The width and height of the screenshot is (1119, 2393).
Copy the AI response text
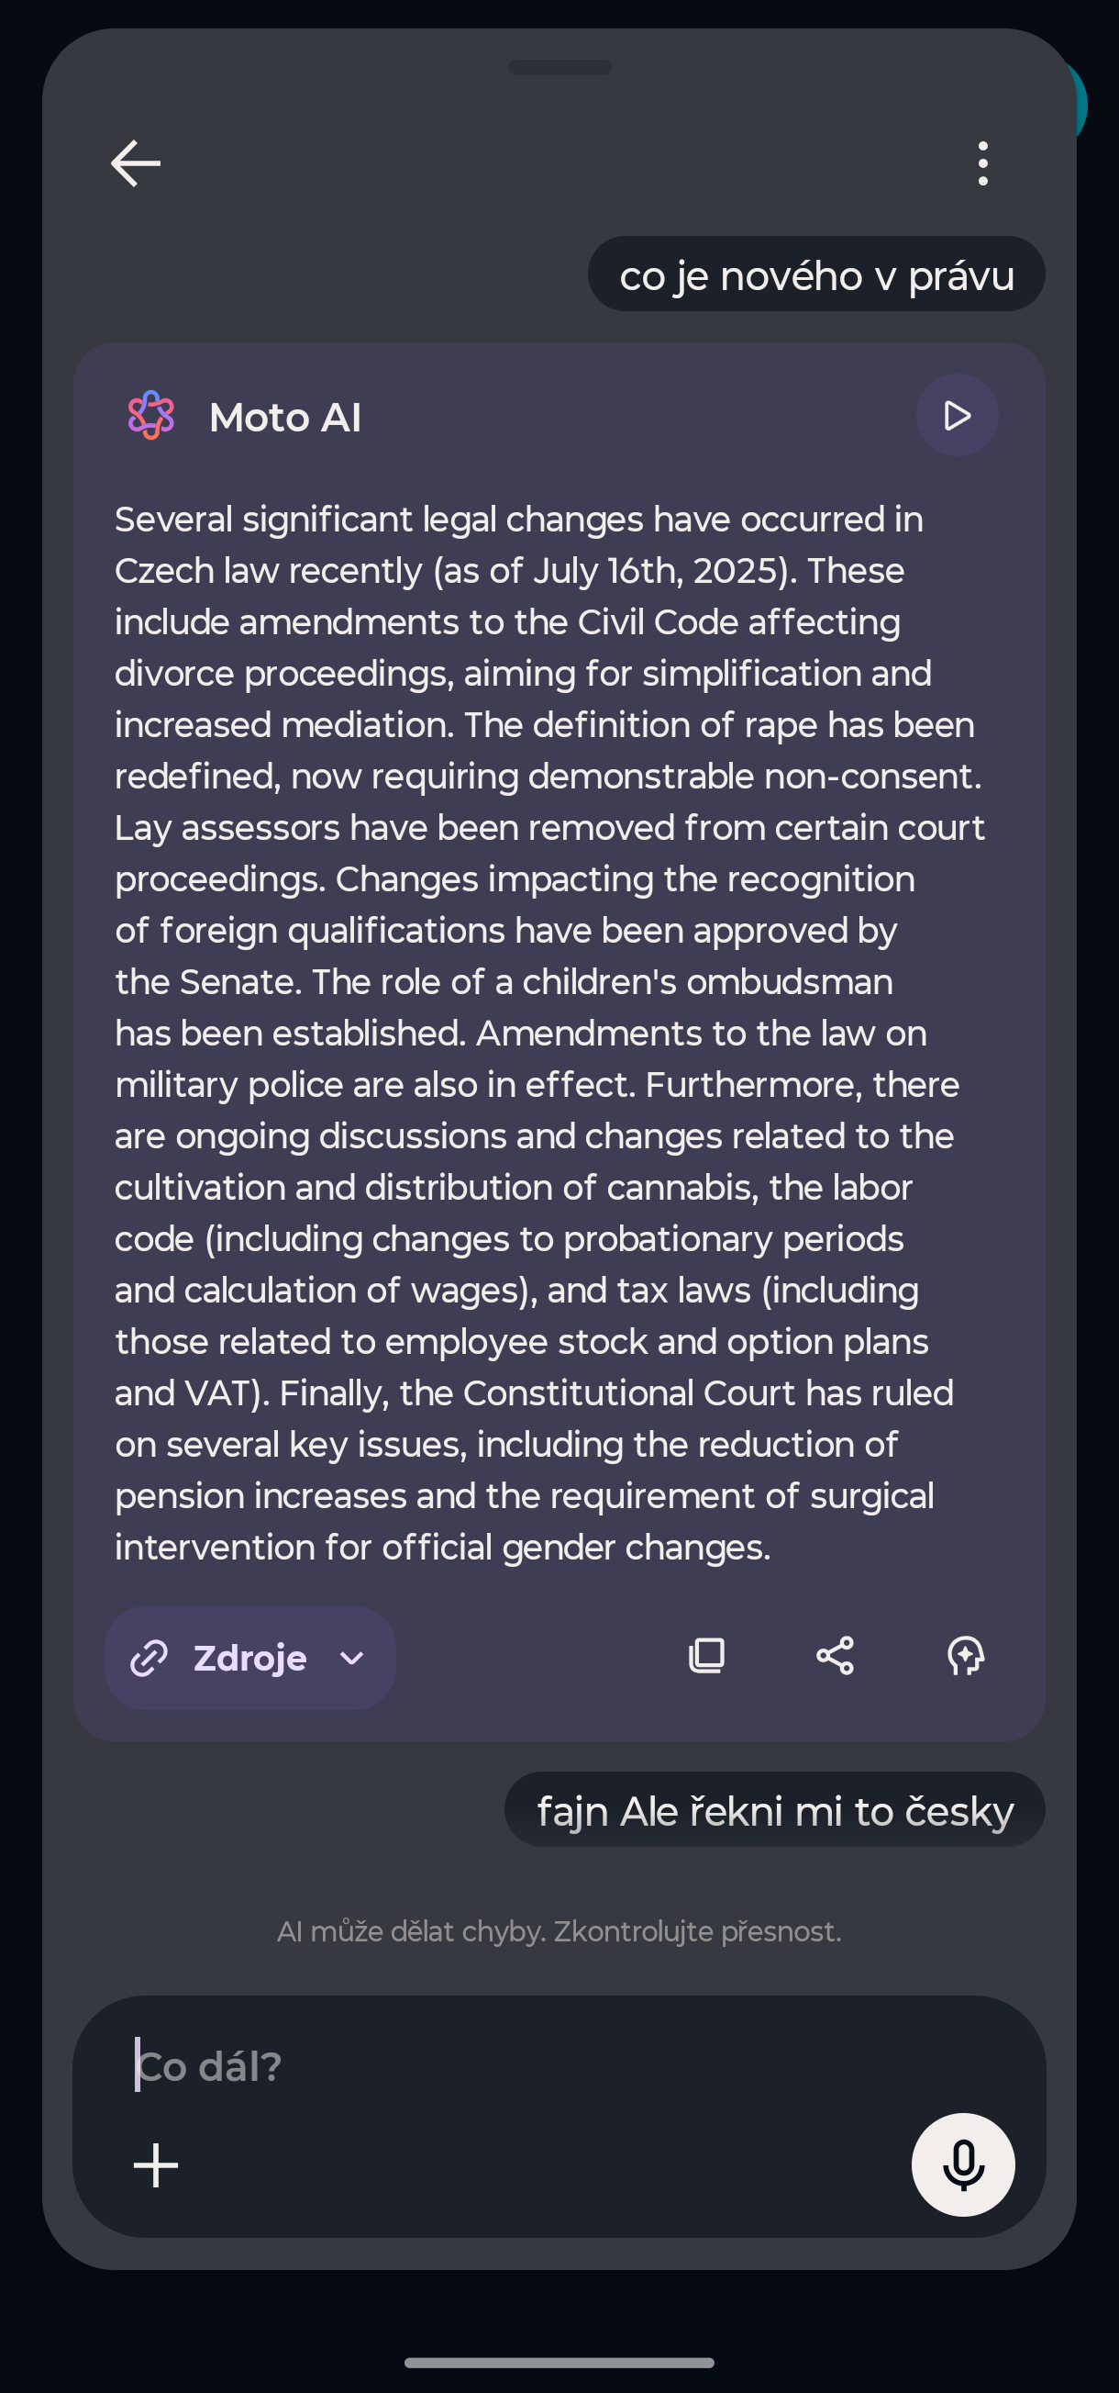pyautogui.click(x=706, y=1655)
